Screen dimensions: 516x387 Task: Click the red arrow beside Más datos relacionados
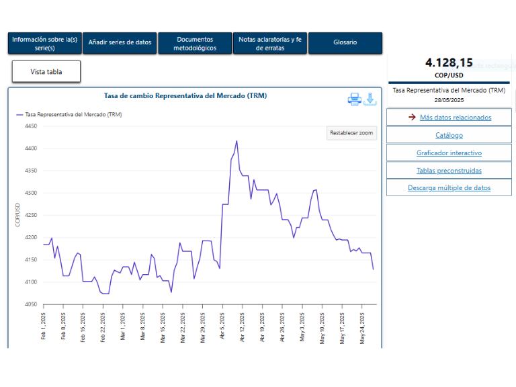[x=412, y=118]
